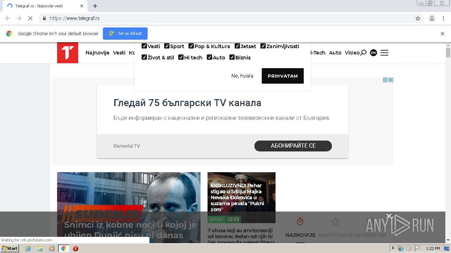Screen dimensions: 451x253
Task: Go back to previous page
Action: 8,18
